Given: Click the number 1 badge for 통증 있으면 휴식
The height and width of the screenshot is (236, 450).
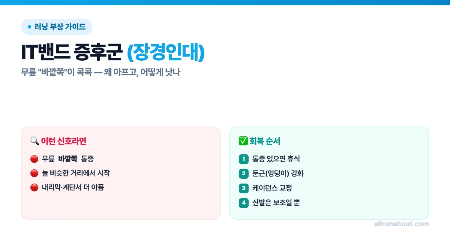Looking at the screenshot, I should coord(244,159).
